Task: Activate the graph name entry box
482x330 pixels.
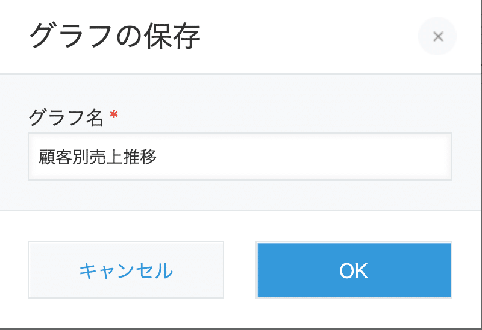Action: tap(240, 157)
